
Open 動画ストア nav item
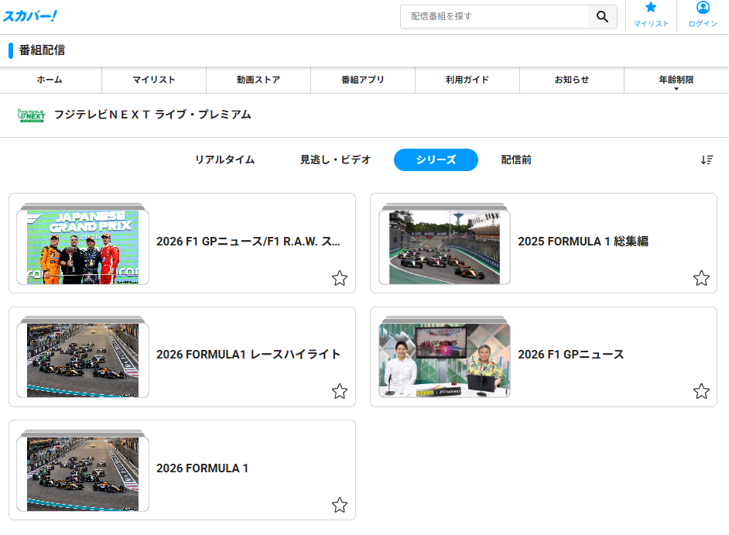pos(258,80)
